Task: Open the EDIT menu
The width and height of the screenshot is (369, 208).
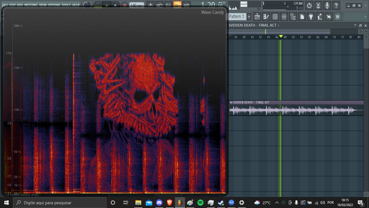Action: 13,5
